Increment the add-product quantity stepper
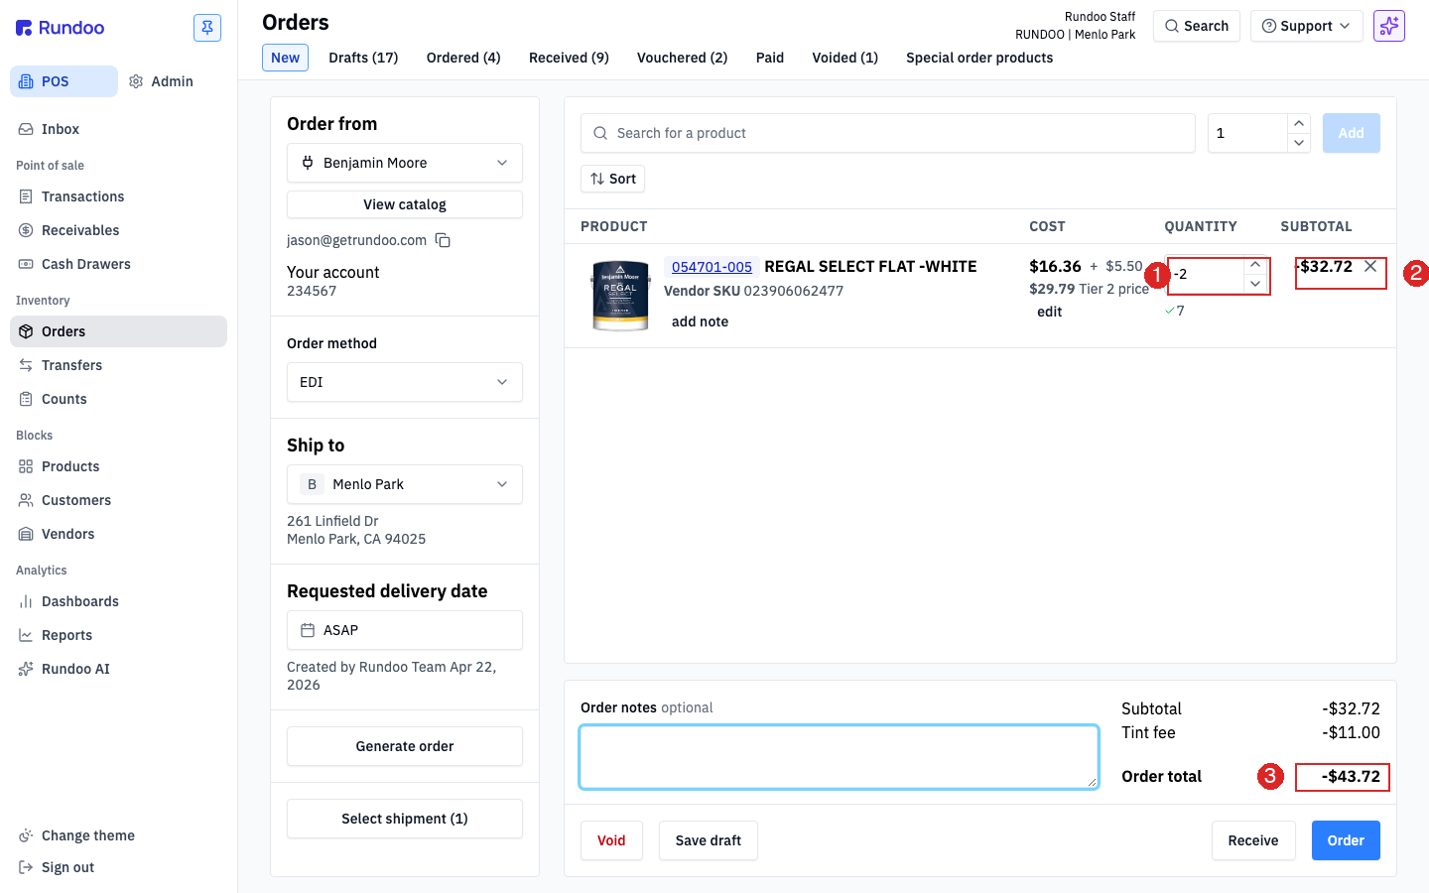1429x893 pixels. click(1299, 123)
